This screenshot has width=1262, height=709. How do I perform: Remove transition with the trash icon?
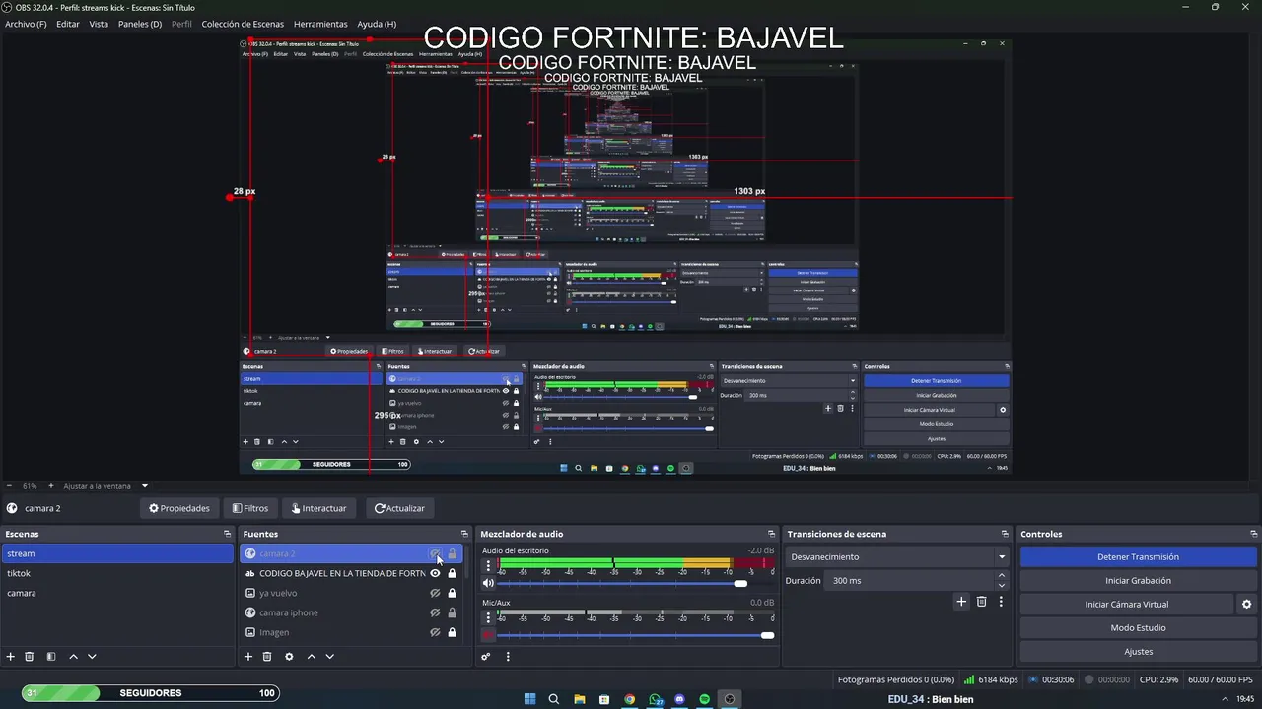pos(981,602)
